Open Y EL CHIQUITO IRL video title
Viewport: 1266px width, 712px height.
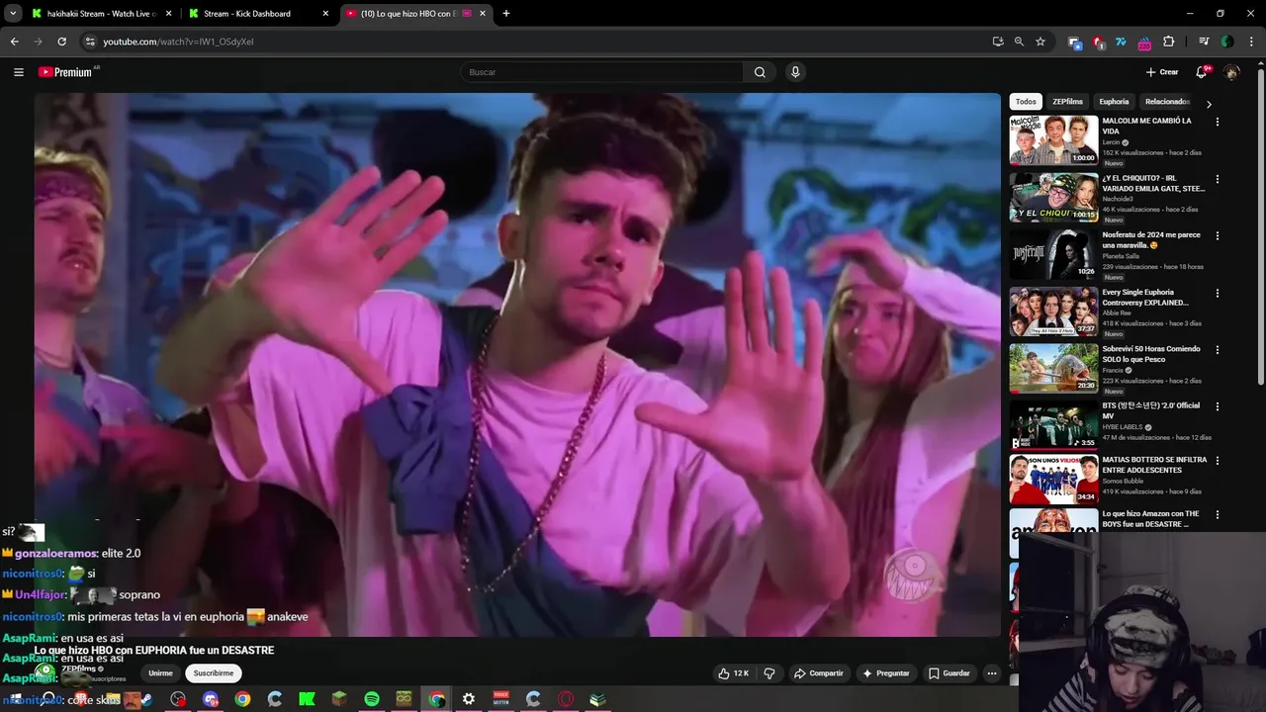[1153, 183]
